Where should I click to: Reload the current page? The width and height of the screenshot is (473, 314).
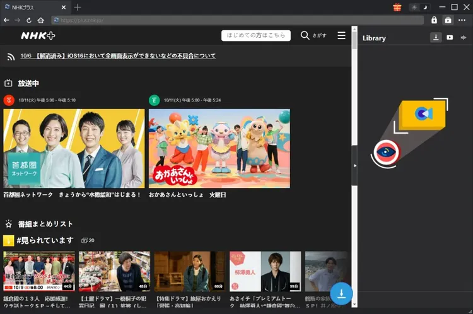(x=28, y=20)
